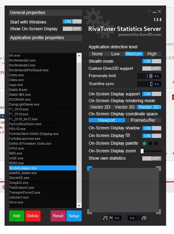Choose Vector 3D rendering mode

[x=125, y=107]
